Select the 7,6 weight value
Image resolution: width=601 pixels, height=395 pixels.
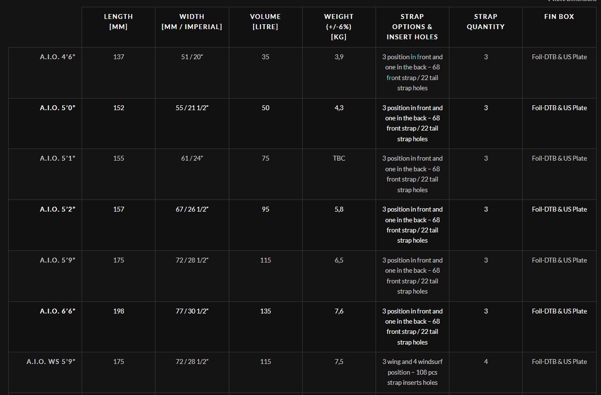[x=339, y=311]
